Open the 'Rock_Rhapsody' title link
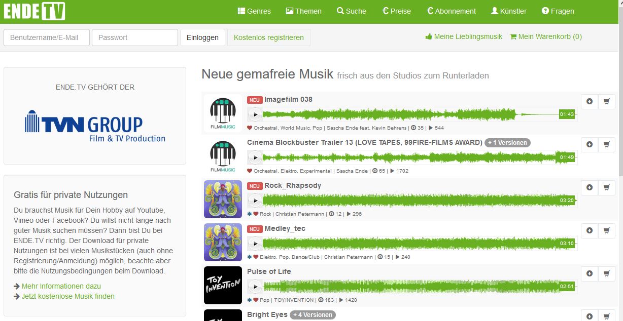This screenshot has height=321, width=623. 293,185
